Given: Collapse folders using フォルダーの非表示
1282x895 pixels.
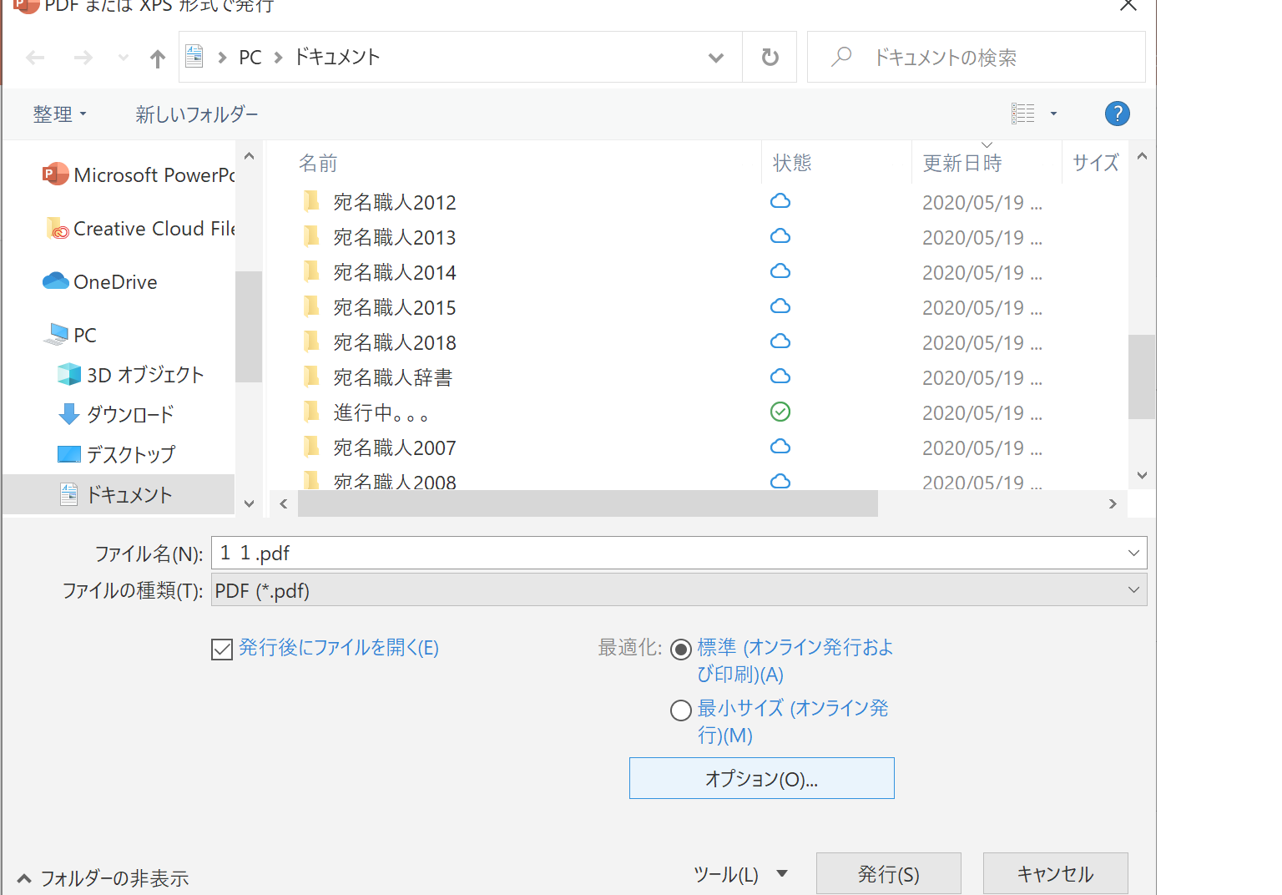Looking at the screenshot, I should 103,878.
